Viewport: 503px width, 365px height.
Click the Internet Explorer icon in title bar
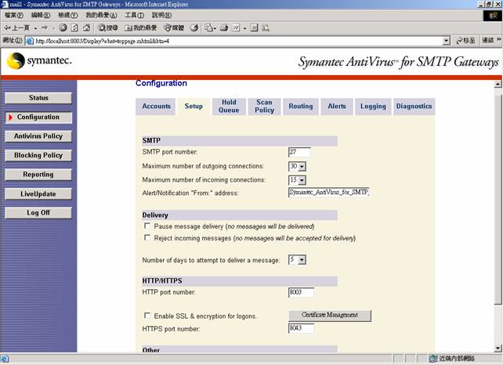pyautogui.click(x=5, y=4)
